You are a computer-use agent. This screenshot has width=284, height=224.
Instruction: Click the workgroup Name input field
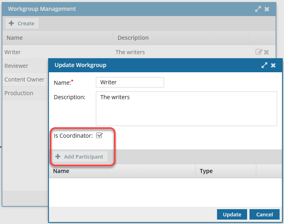point(130,82)
